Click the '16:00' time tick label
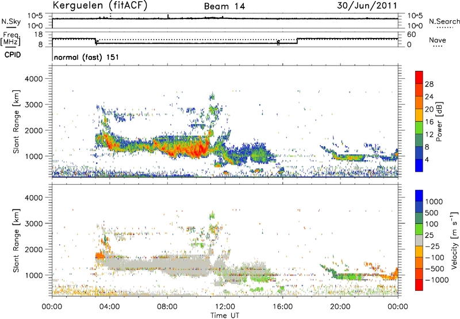Screen dimensions: 460x319 [x=282, y=307]
